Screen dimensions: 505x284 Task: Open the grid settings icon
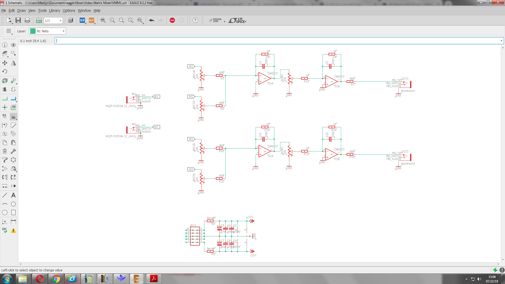tap(9, 31)
